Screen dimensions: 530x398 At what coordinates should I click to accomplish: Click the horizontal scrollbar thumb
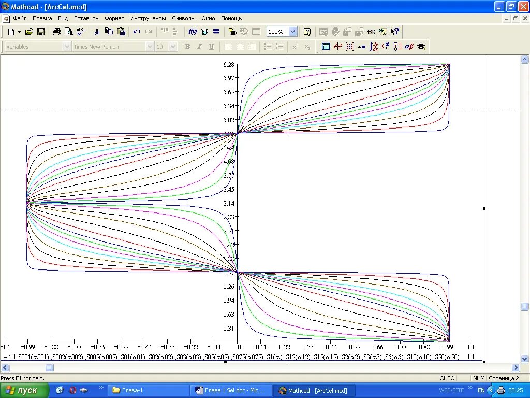pos(49,367)
